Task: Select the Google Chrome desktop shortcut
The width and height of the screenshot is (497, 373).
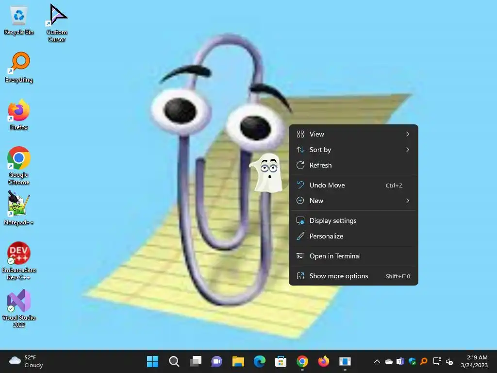Action: (19, 166)
